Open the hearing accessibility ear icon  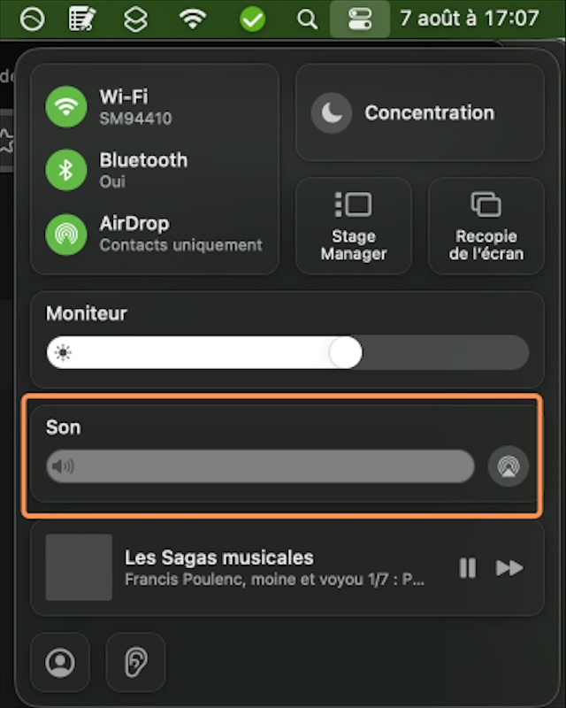point(135,662)
